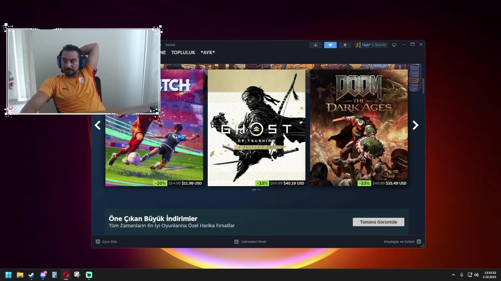Click the microphone tray icon

pyautogui.click(x=462, y=275)
